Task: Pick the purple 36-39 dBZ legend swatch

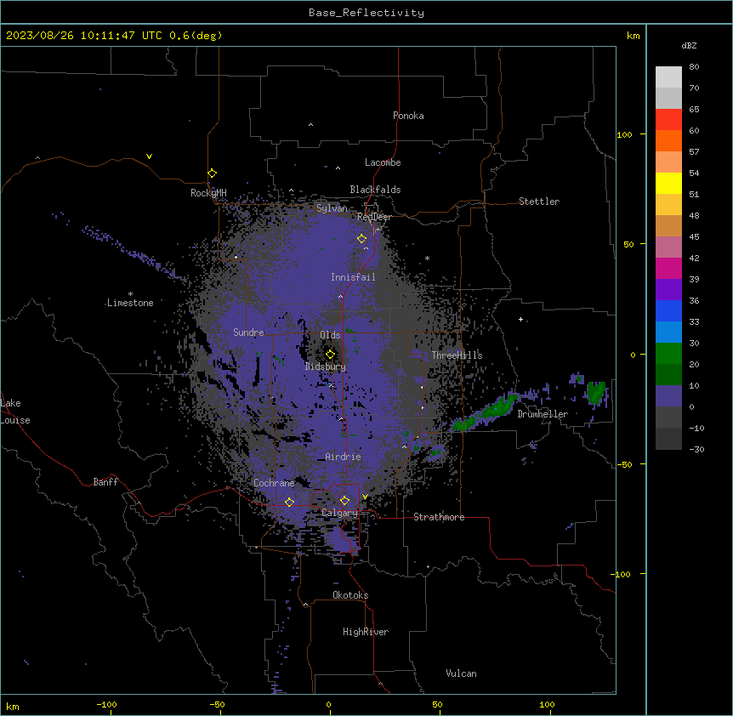Action: click(668, 290)
